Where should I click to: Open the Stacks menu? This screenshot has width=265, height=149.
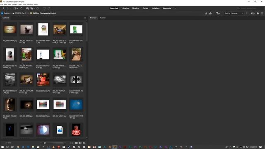pos(14,5)
